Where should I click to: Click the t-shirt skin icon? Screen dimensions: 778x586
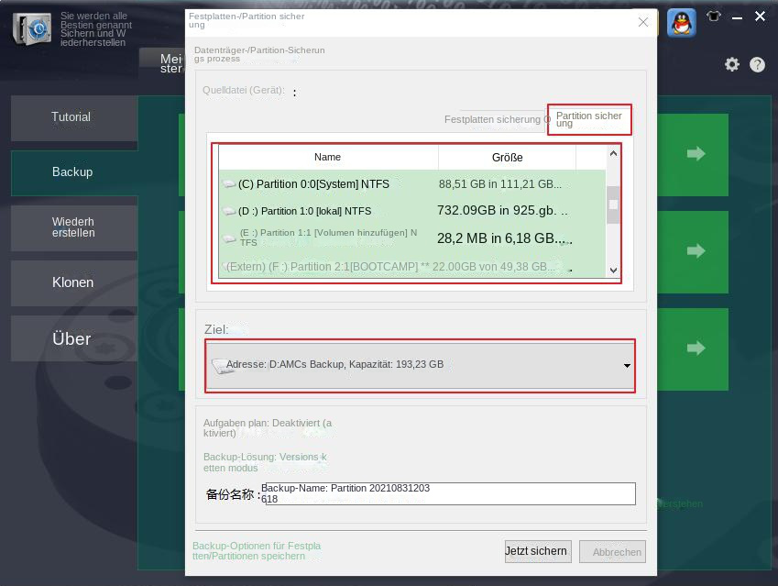click(x=714, y=17)
